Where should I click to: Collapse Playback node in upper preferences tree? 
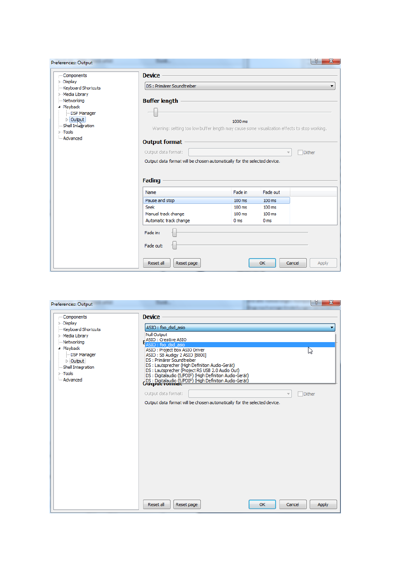click(59, 107)
